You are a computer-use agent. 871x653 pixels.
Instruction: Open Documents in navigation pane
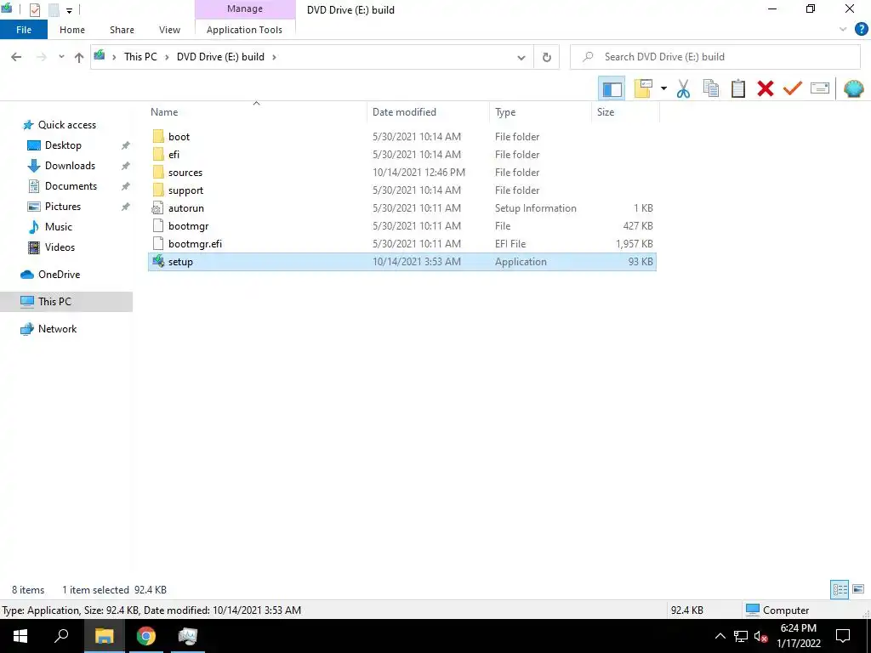[x=71, y=186]
